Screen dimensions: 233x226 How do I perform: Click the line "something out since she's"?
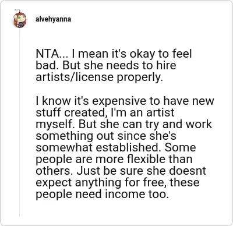tap(106, 136)
